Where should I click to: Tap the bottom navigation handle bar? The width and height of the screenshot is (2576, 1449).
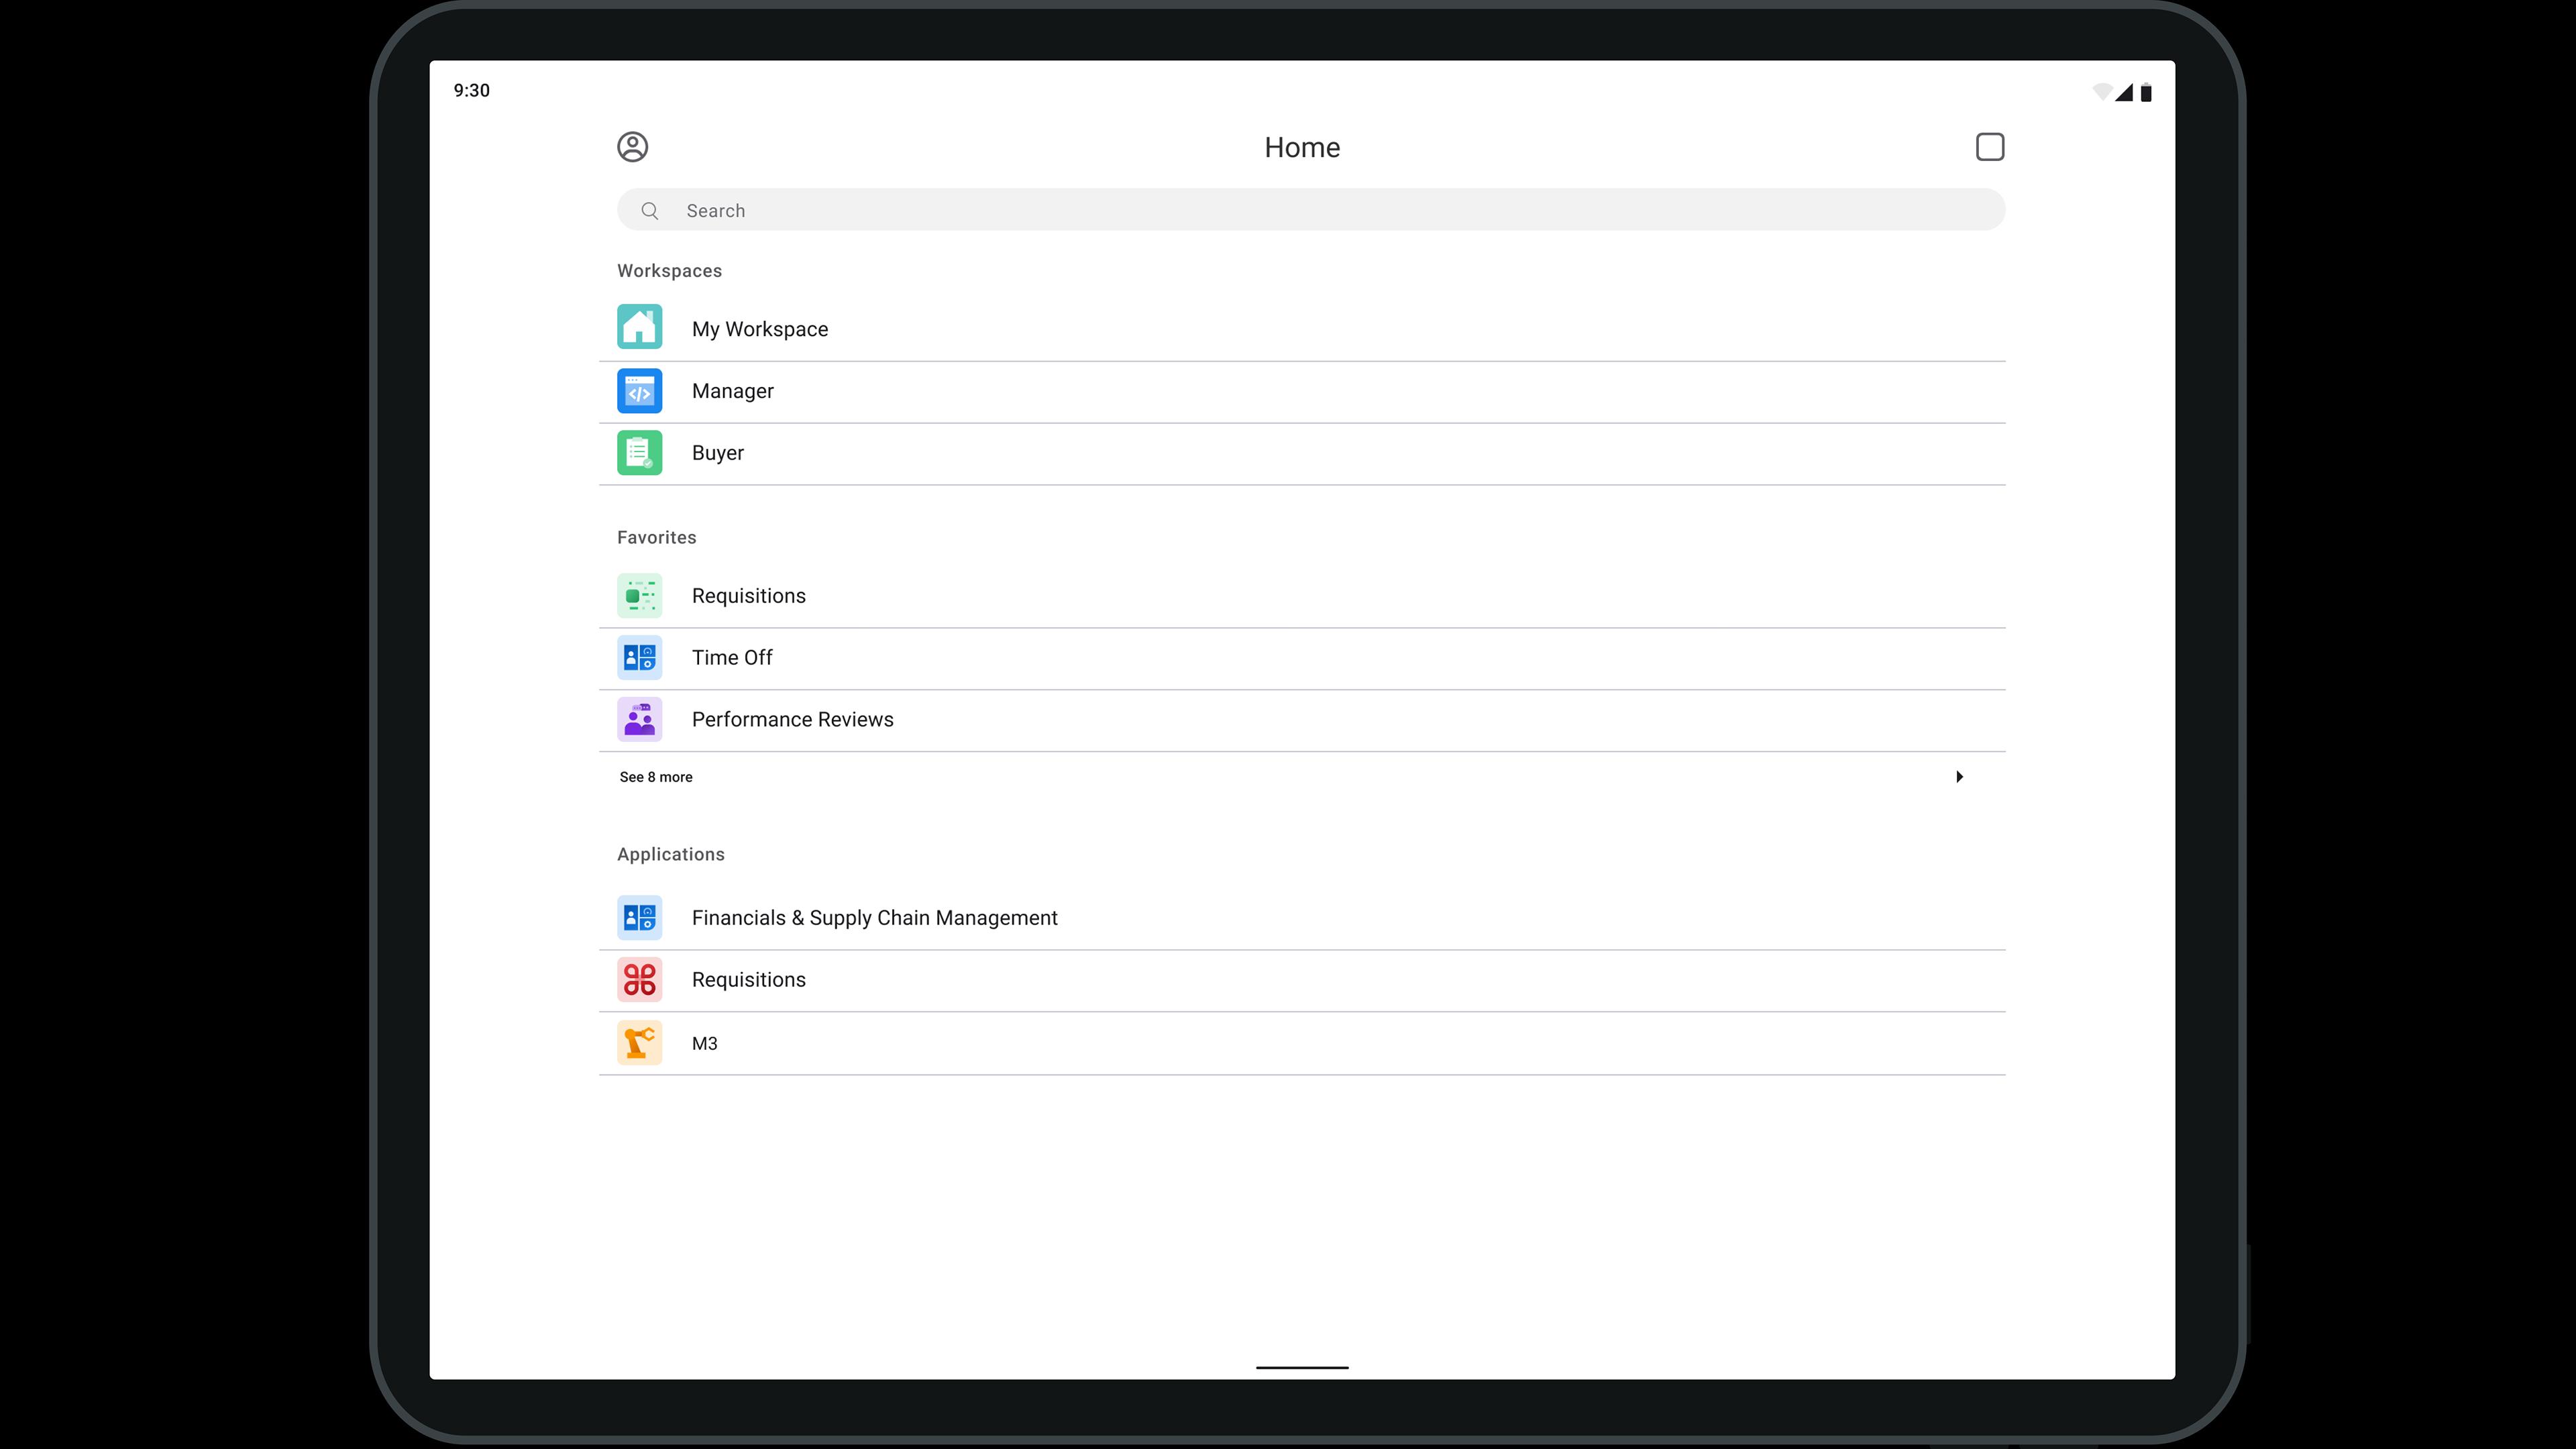pos(1302,1367)
